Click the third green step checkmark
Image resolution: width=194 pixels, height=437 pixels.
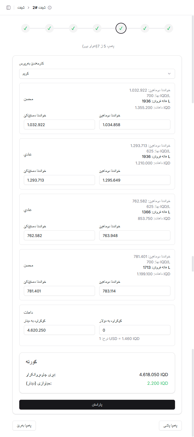(x=73, y=28)
